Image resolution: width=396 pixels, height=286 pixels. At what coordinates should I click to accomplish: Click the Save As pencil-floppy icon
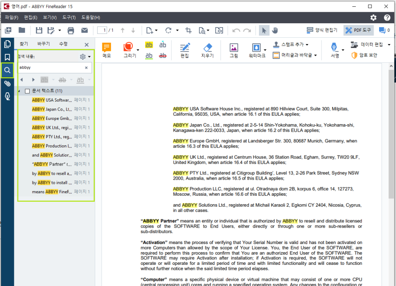pos(51,31)
